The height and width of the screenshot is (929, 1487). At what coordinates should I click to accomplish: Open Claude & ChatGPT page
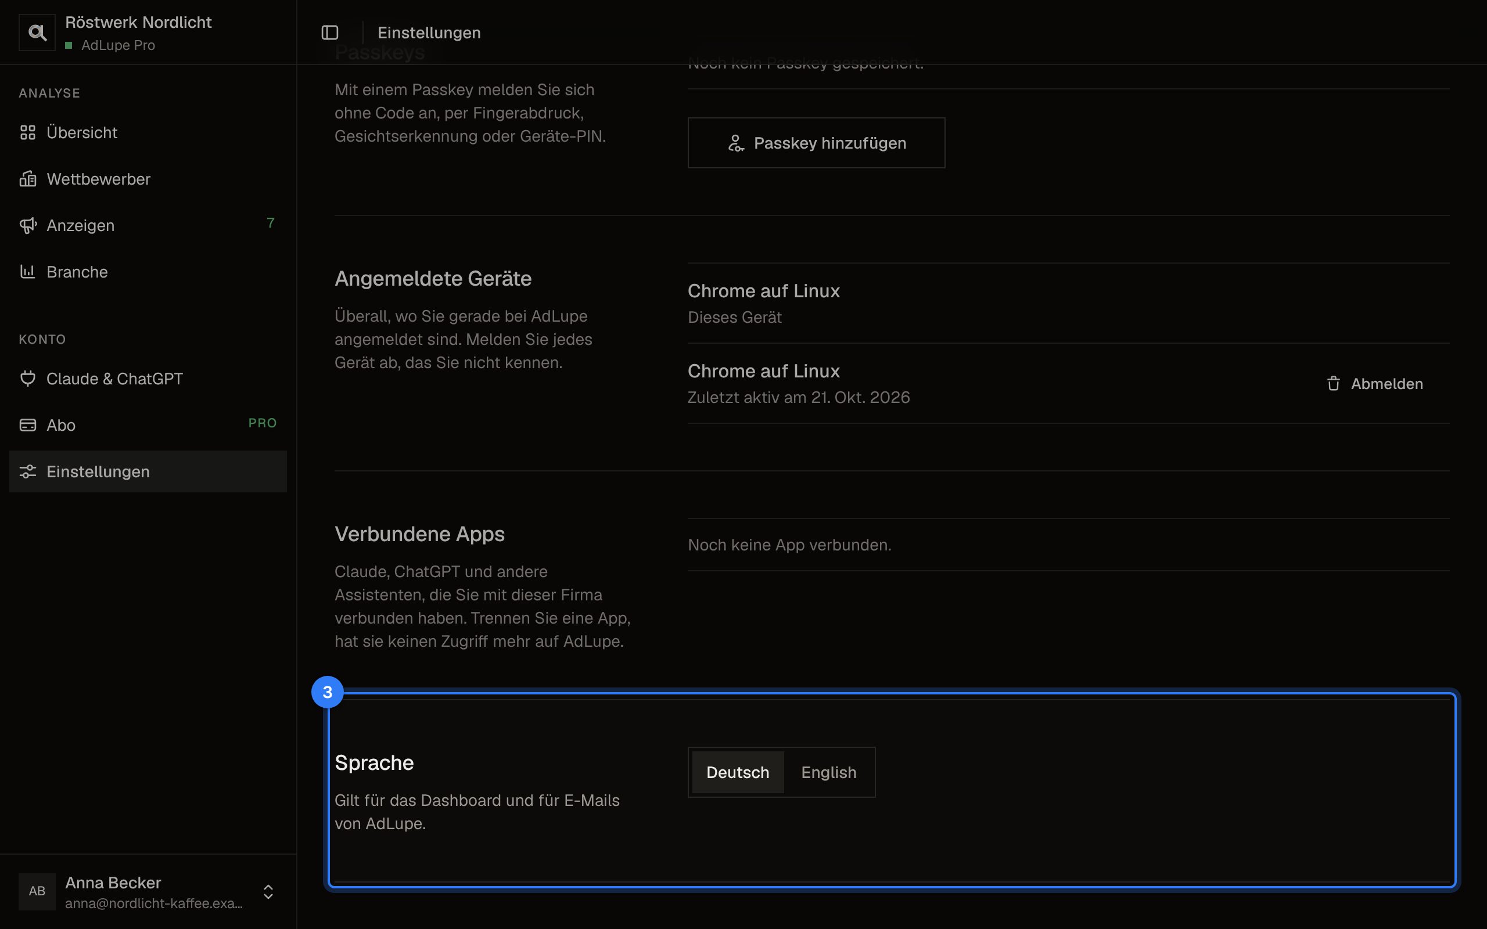click(x=148, y=379)
